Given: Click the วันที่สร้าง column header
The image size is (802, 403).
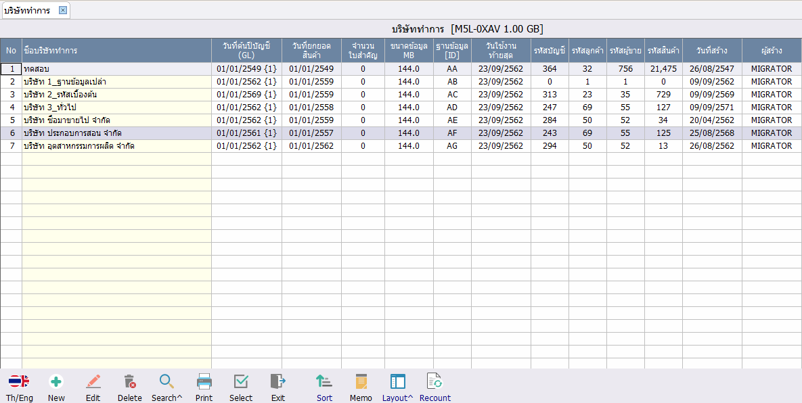Looking at the screenshot, I should point(712,51).
